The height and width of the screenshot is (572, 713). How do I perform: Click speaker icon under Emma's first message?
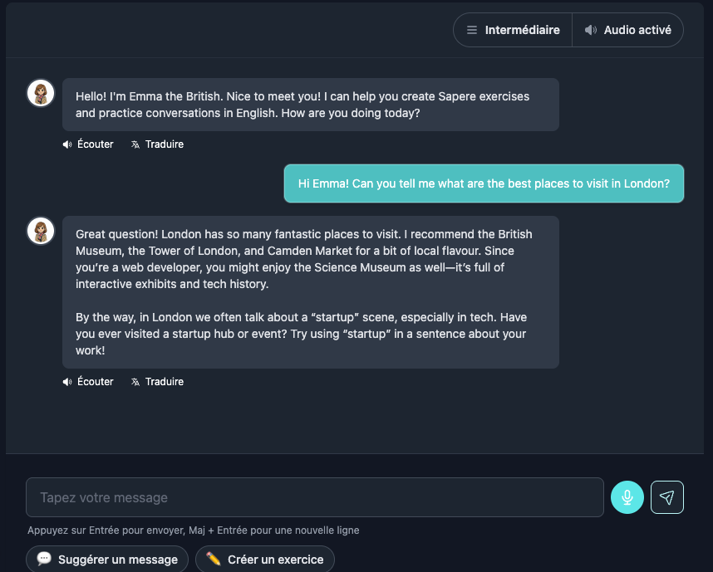tap(67, 144)
